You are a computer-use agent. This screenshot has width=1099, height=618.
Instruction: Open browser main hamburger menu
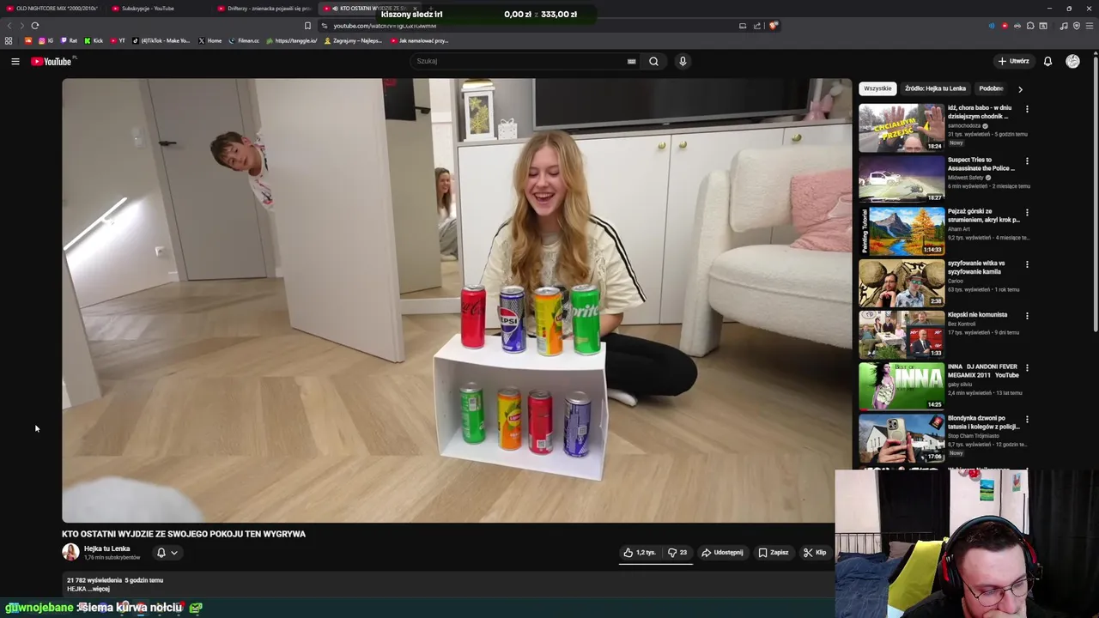[1090, 26]
